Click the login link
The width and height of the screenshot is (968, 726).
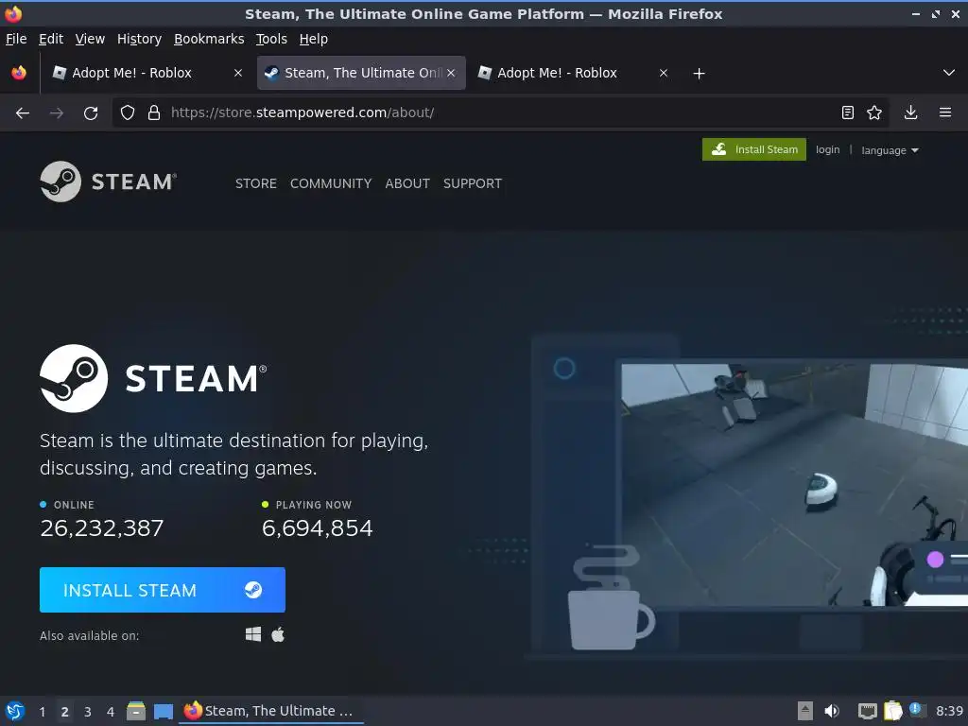[x=827, y=149]
